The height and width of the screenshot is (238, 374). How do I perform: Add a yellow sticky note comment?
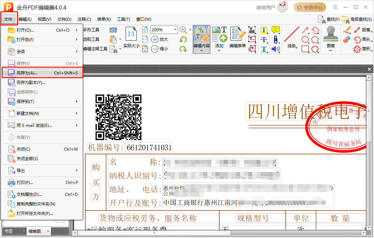[x=276, y=30]
